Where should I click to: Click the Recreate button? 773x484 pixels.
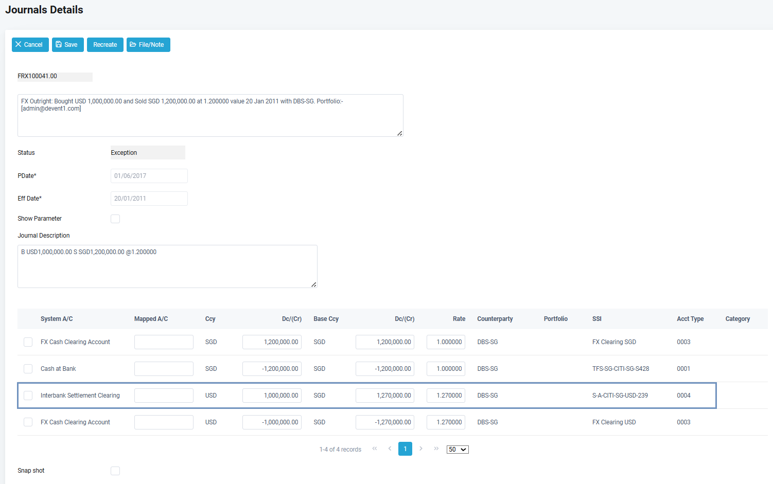pyautogui.click(x=105, y=45)
